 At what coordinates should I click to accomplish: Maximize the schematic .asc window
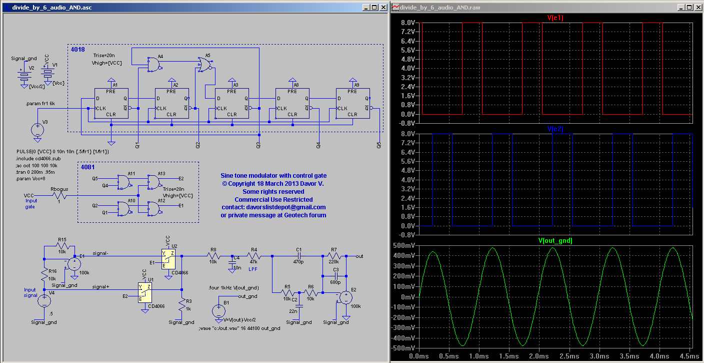coord(374,8)
